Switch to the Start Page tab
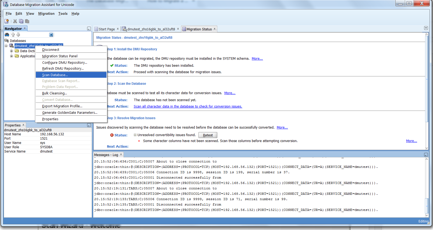Viewport: 433px width, 230px height. click(x=107, y=29)
